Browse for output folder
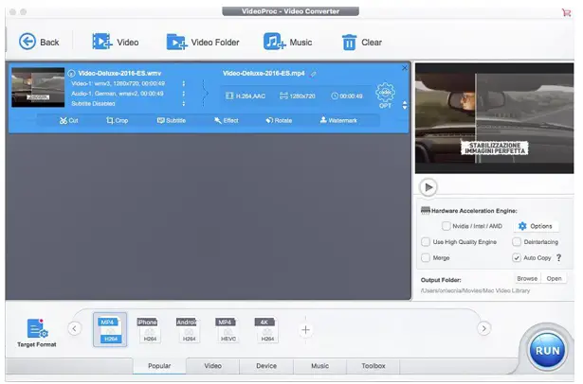 (527, 278)
